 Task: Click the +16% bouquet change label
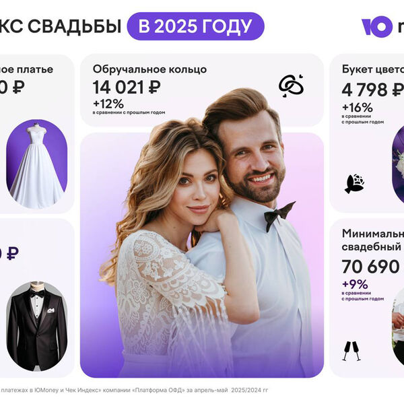[x=357, y=107]
